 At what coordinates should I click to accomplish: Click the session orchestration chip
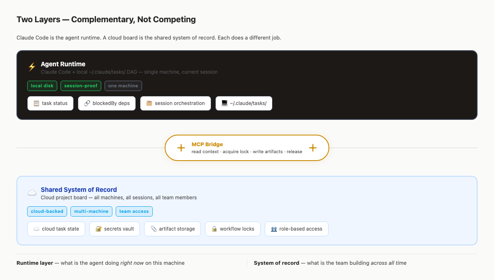pos(175,103)
